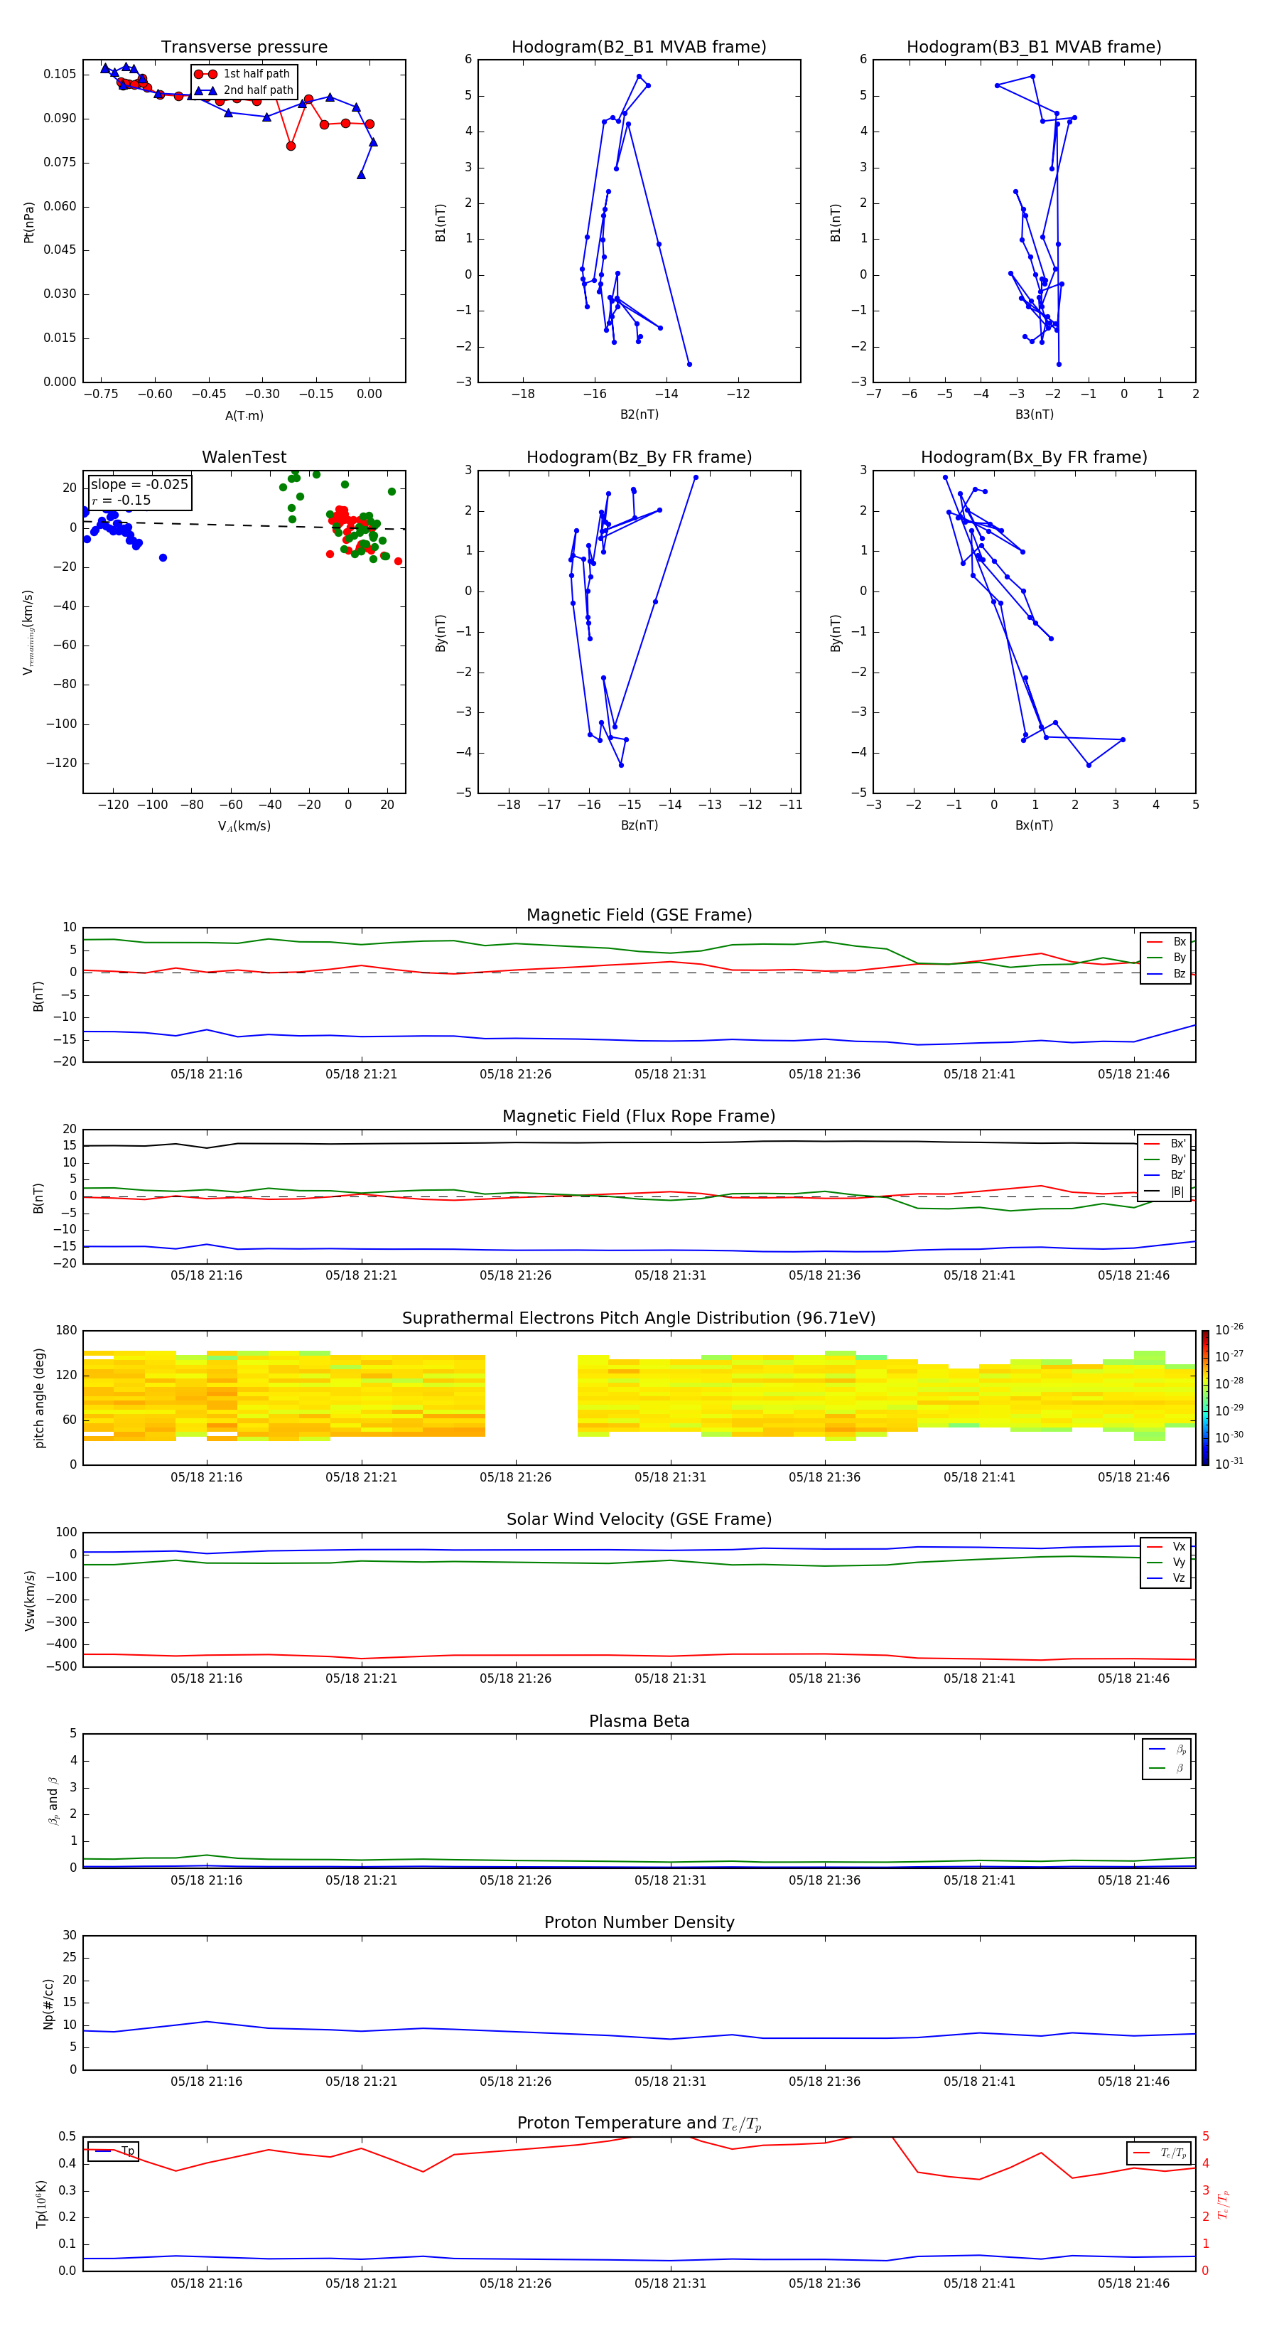Click the "slope = -0.025" annotation
This screenshot has width=1279, height=2346.
pos(139,485)
